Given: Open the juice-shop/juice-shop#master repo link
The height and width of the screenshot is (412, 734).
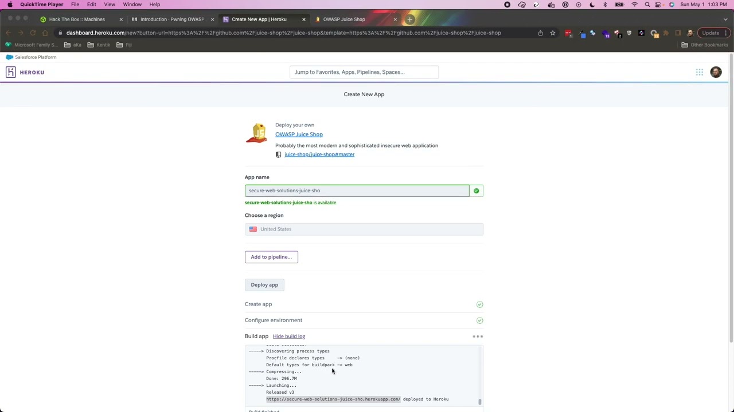Looking at the screenshot, I should (319, 154).
